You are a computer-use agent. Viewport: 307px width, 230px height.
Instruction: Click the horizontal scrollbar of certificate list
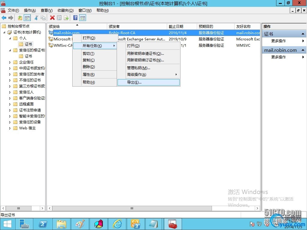pos(153,208)
